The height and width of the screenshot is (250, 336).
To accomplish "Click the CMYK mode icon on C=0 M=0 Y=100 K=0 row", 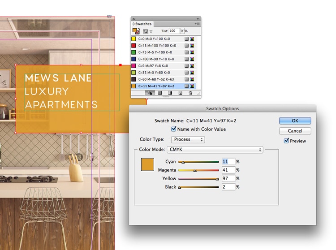I will click(x=192, y=39).
